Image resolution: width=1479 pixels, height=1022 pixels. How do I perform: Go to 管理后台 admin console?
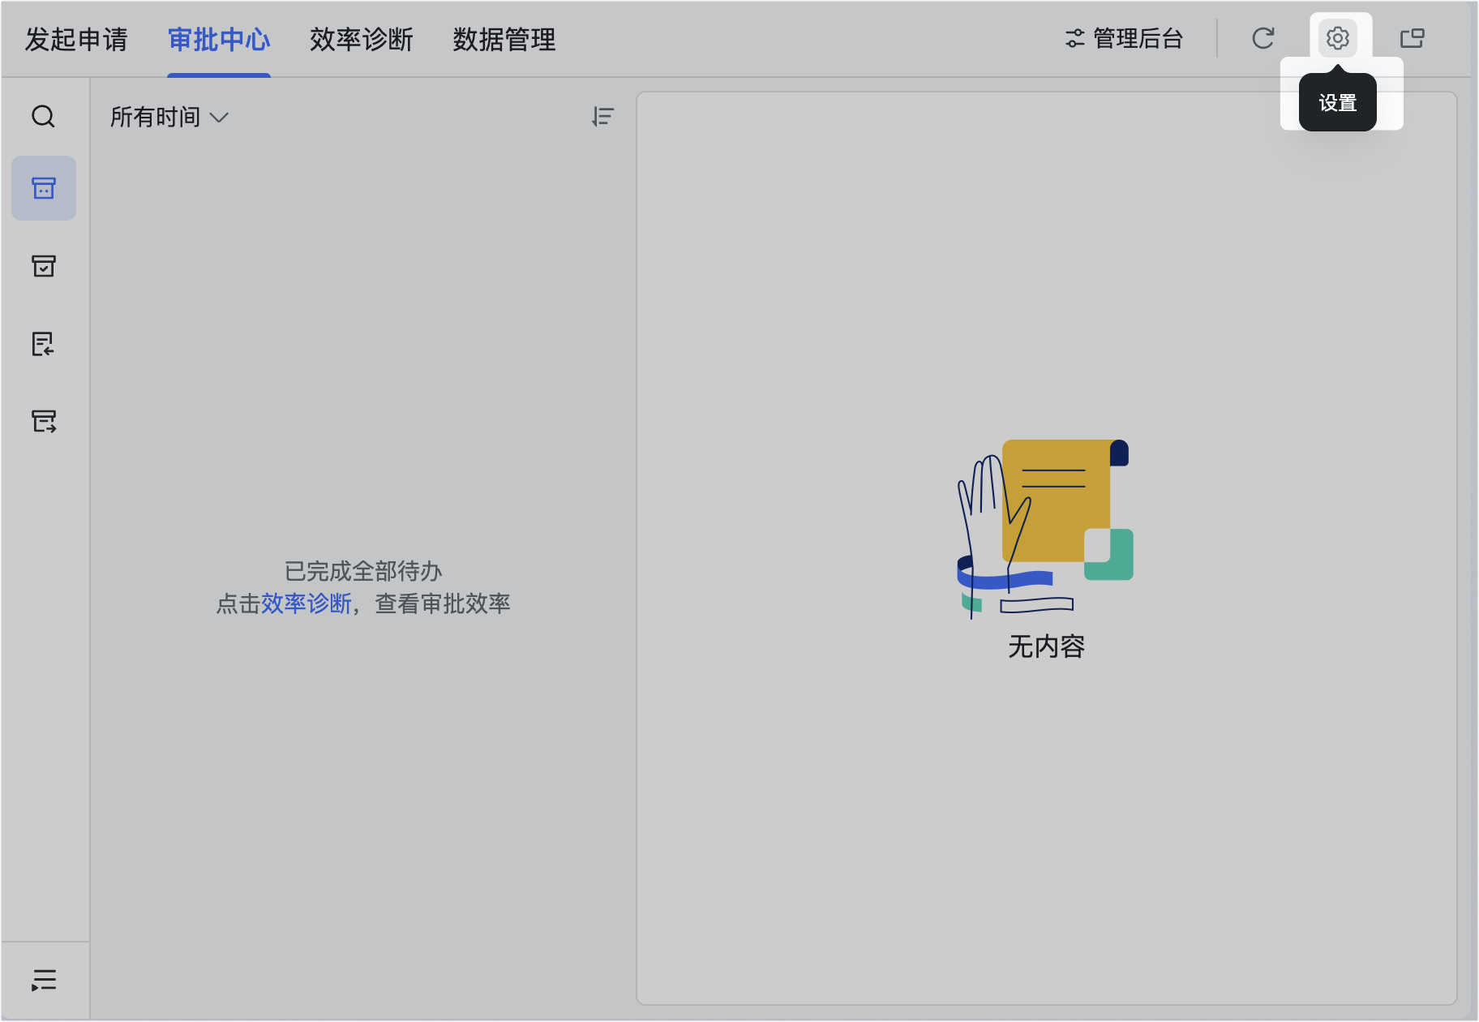(x=1124, y=38)
